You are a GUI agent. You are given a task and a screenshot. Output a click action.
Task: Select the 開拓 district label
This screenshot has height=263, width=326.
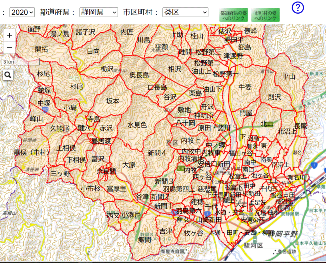coord(41,50)
